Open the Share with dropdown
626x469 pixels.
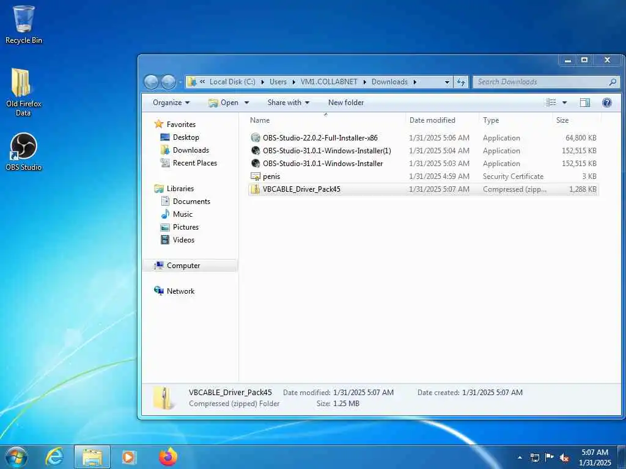[289, 103]
